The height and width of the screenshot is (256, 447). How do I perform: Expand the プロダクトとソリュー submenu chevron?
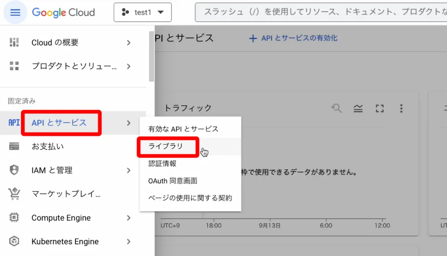point(129,66)
